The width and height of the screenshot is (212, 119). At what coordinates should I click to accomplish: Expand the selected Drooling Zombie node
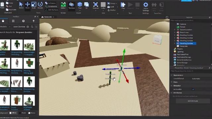175,43
